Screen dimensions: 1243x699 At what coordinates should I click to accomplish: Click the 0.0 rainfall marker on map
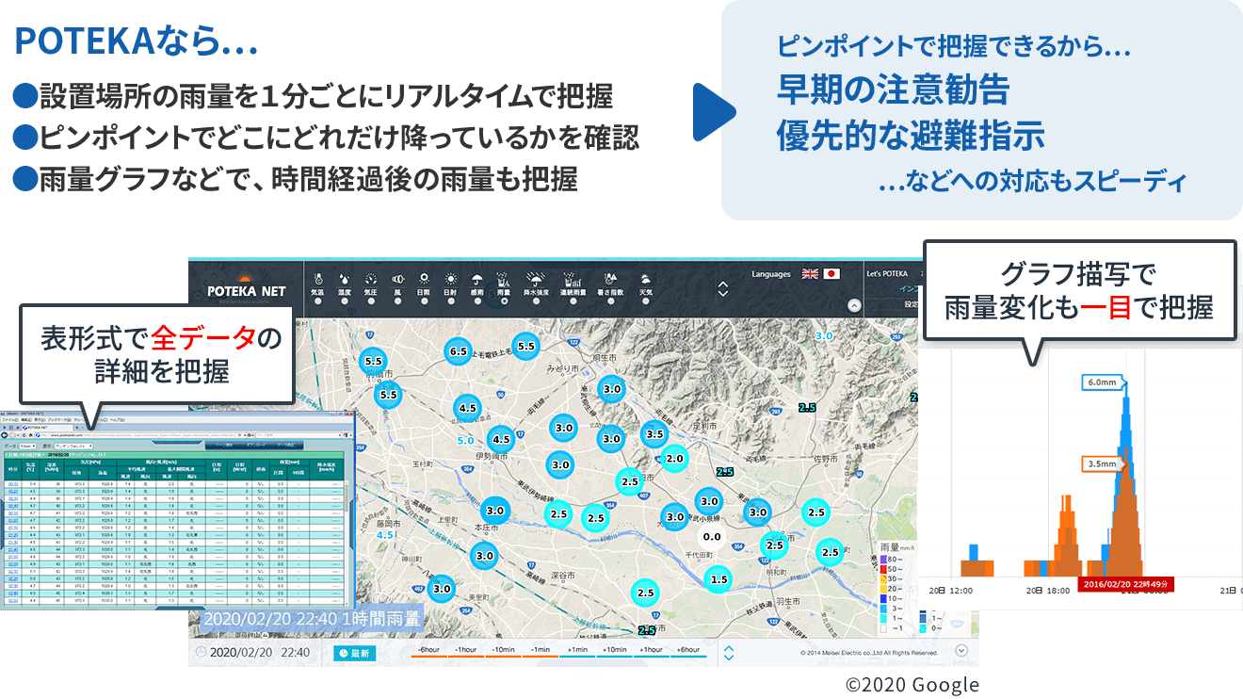tap(712, 537)
